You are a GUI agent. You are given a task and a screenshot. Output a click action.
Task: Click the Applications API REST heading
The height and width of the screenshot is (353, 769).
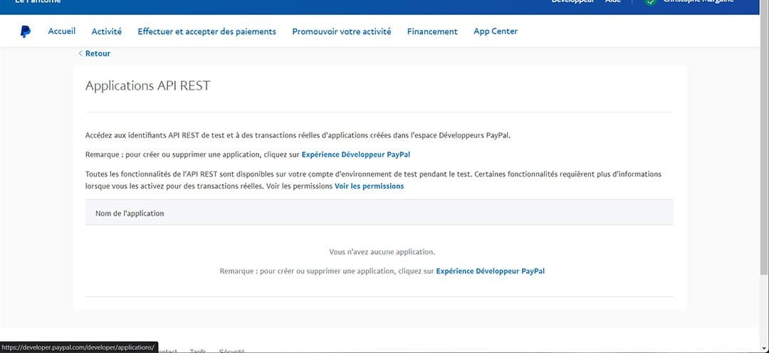[147, 86]
